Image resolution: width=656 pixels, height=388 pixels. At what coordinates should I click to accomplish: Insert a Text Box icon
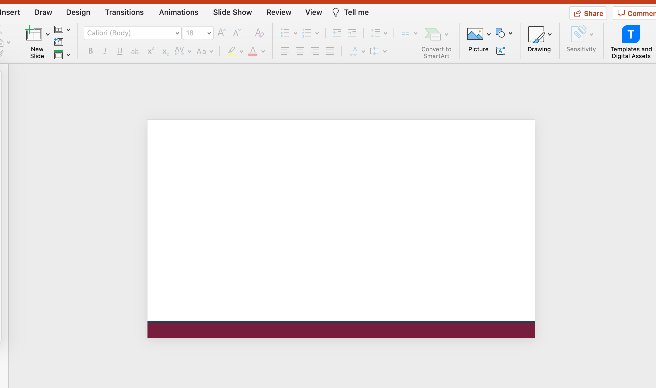(x=500, y=51)
